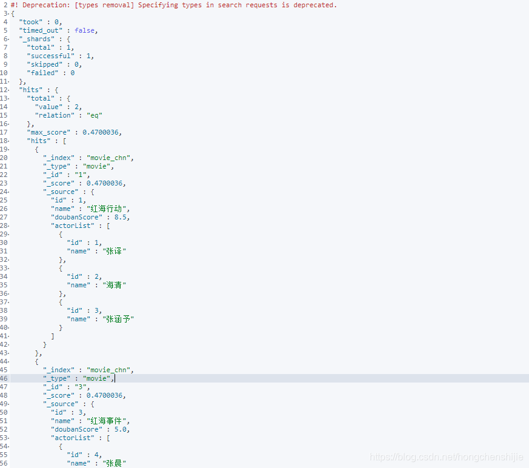This screenshot has height=468, width=529.
Task: Click "_type" : "movie" on line 21
Action: coord(79,166)
